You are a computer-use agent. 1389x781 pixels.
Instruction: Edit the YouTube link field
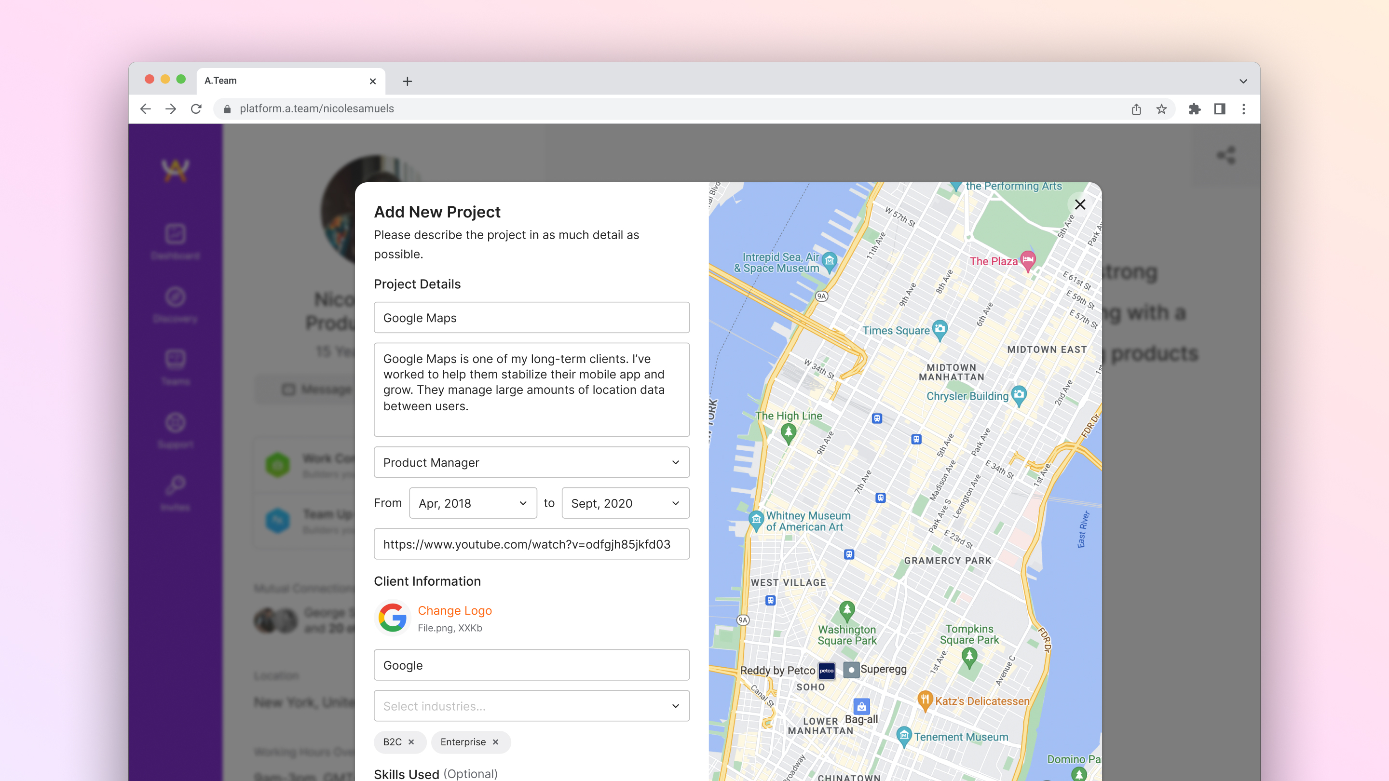[531, 544]
